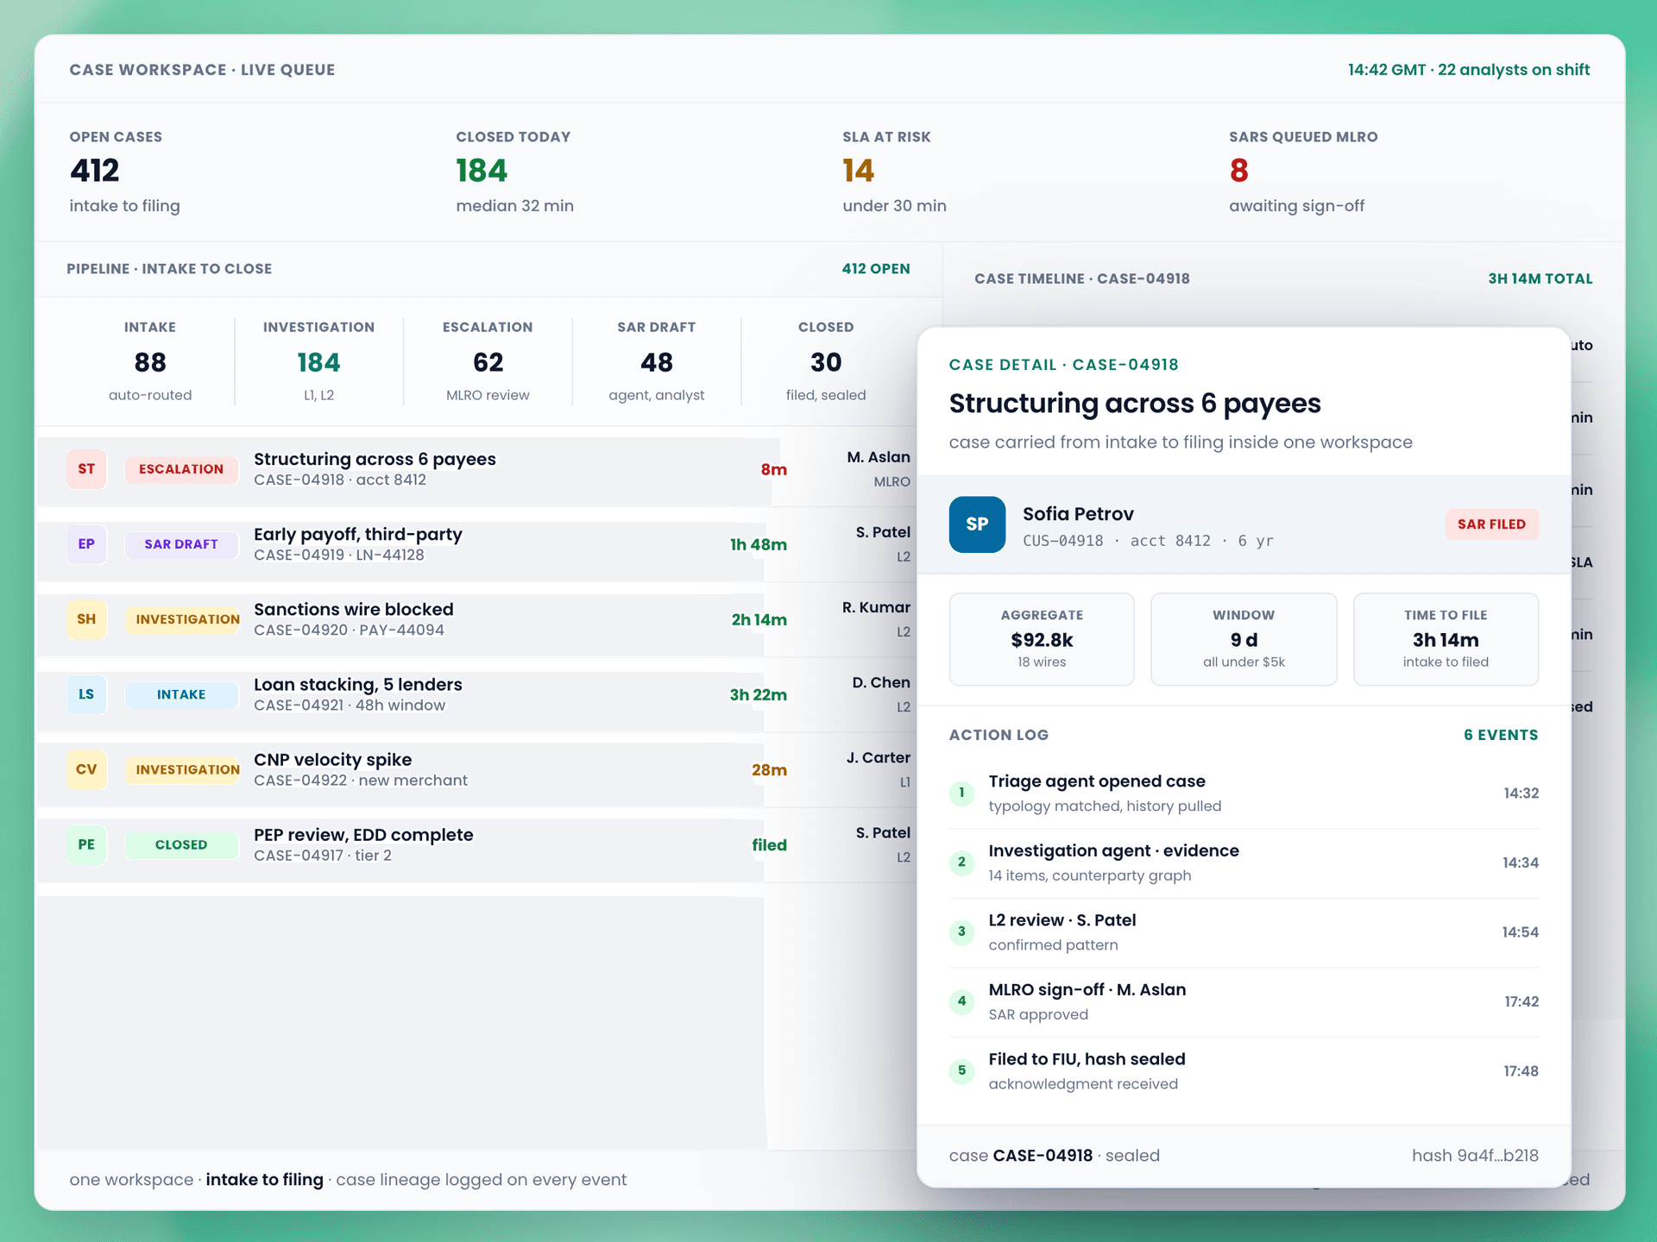Click the ESCALATION status tag
This screenshot has height=1242, width=1657.
point(181,469)
